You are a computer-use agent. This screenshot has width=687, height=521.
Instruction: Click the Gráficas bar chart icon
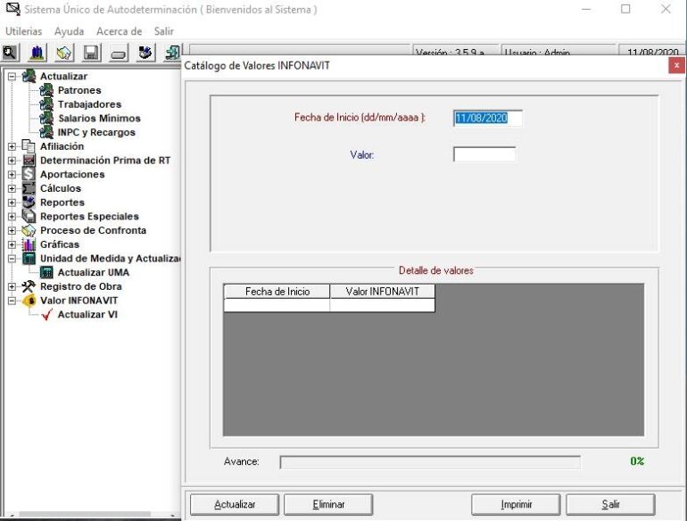[x=29, y=244]
